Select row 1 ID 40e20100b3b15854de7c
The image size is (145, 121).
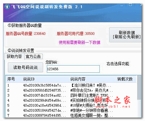pos(44,85)
